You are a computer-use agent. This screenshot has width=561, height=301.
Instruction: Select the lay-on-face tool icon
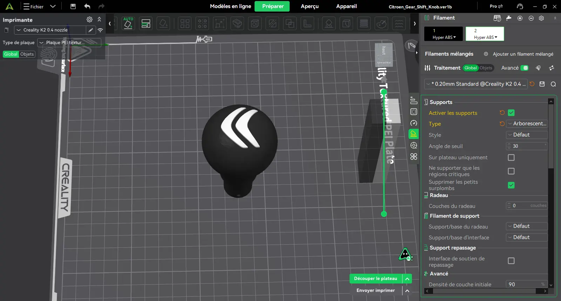coord(163,23)
